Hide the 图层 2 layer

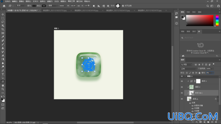click(182, 87)
